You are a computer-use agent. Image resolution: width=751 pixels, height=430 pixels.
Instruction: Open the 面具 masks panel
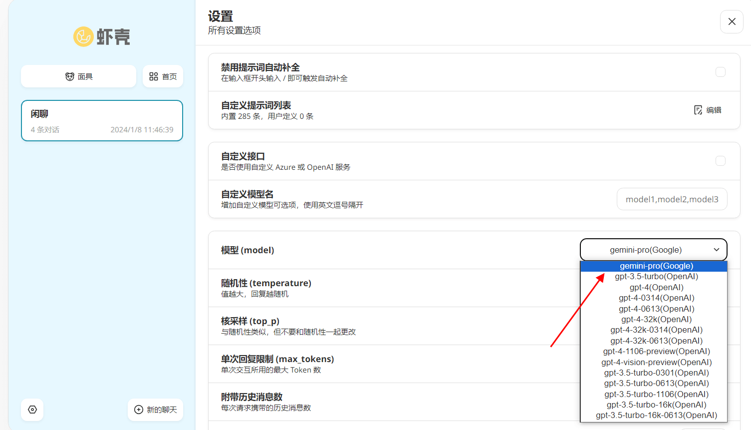(78, 76)
